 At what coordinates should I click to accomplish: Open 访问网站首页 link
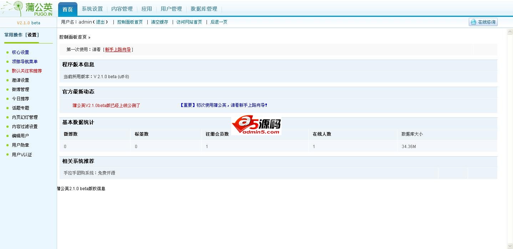(189, 22)
